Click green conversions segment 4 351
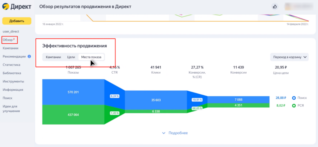 click(238, 105)
